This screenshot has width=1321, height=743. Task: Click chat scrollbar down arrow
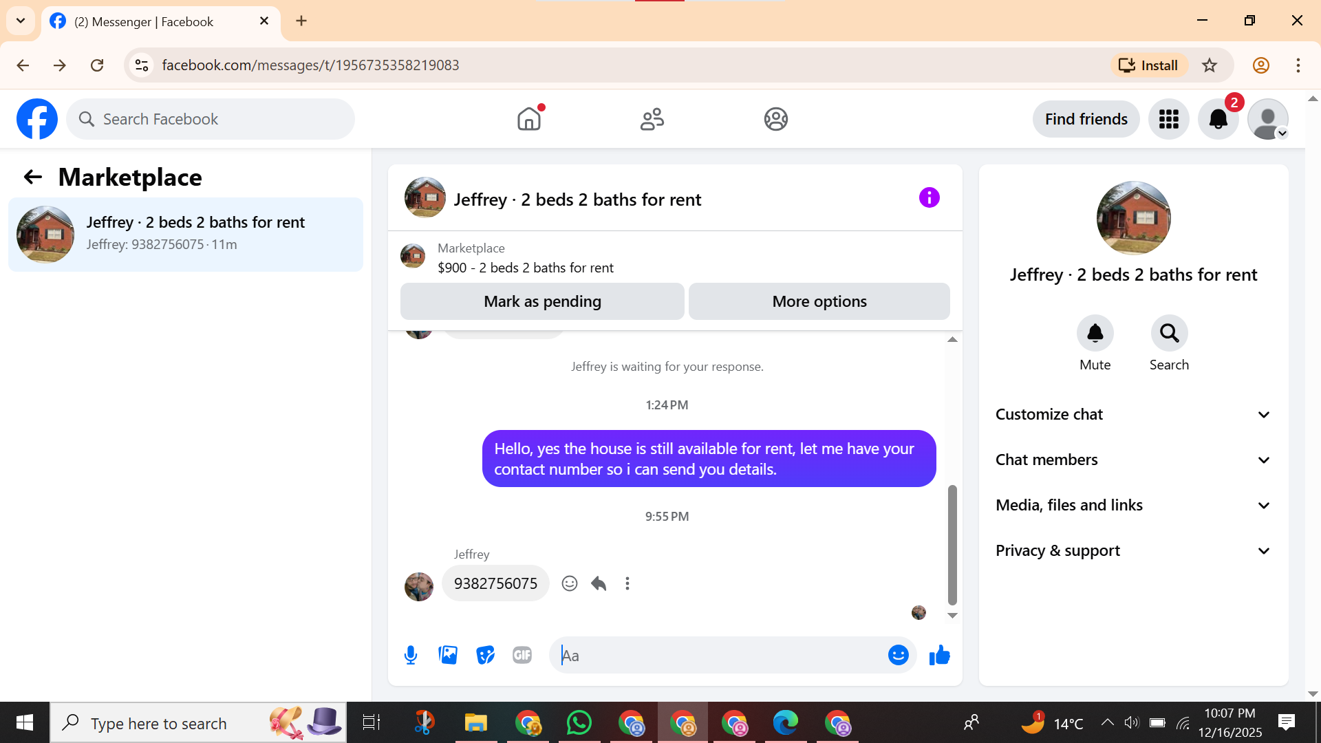click(x=952, y=616)
